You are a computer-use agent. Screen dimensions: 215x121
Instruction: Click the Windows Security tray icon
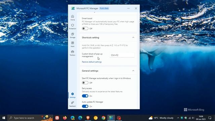click(186, 118)
